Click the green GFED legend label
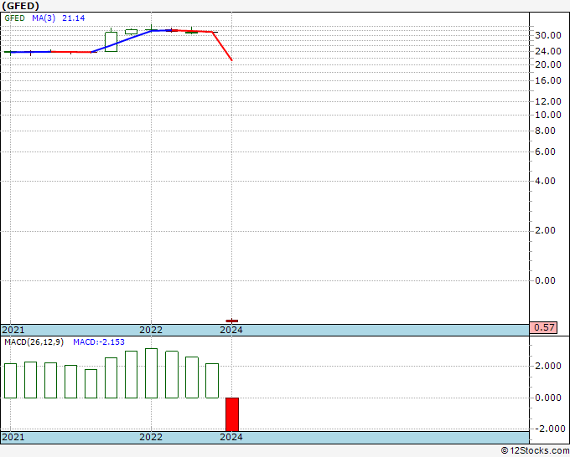The image size is (570, 457). [14, 18]
